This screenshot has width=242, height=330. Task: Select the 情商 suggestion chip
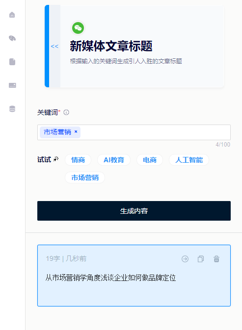[x=78, y=160]
